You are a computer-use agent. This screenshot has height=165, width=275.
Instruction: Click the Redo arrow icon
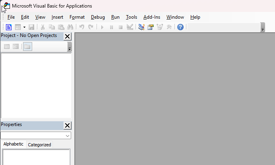(91, 27)
